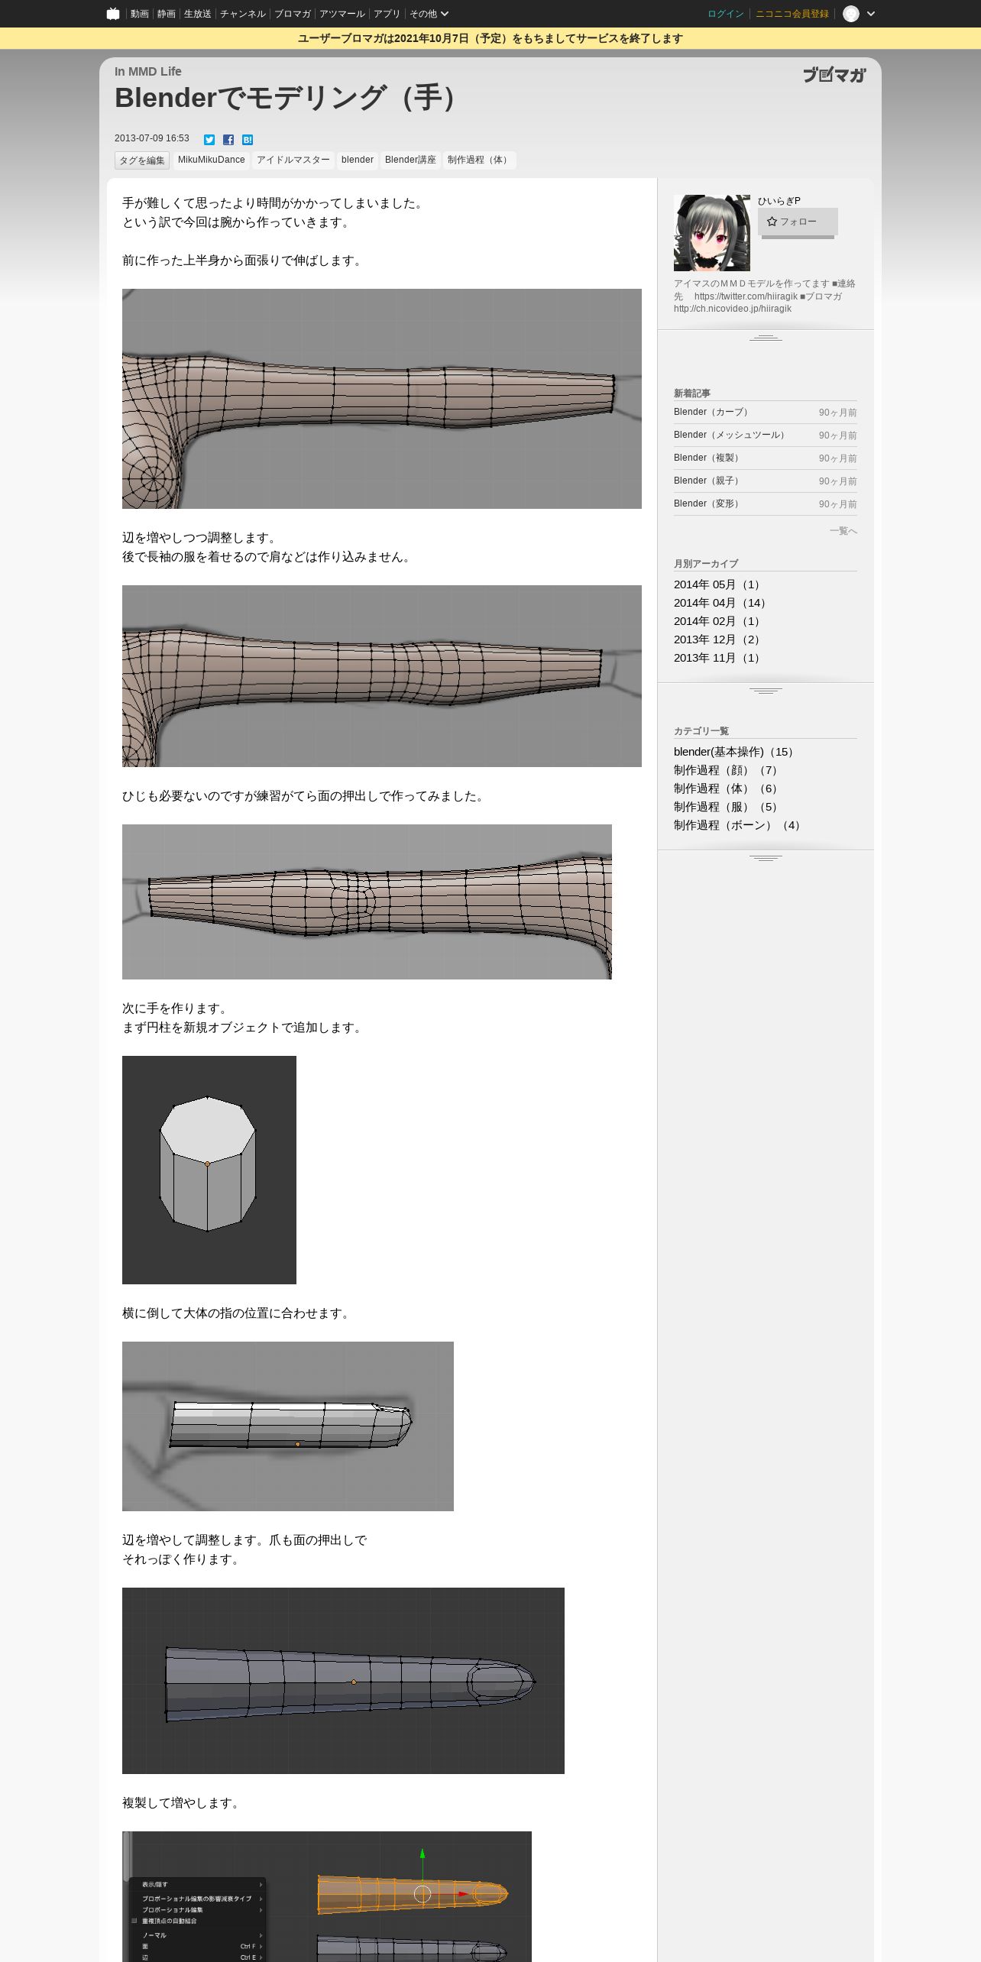Collapse the category section handle

point(766,858)
